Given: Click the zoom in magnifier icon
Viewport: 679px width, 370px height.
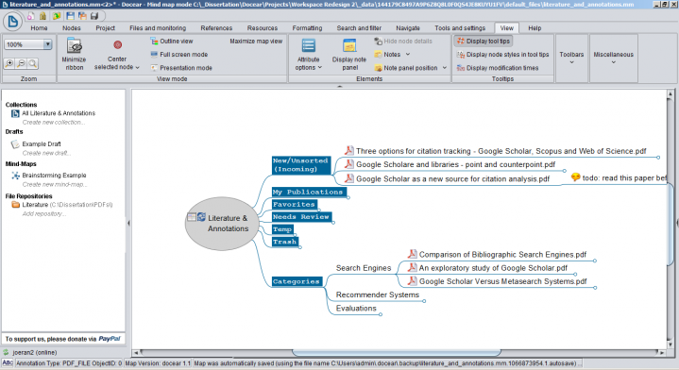Looking at the screenshot, I should 9,63.
